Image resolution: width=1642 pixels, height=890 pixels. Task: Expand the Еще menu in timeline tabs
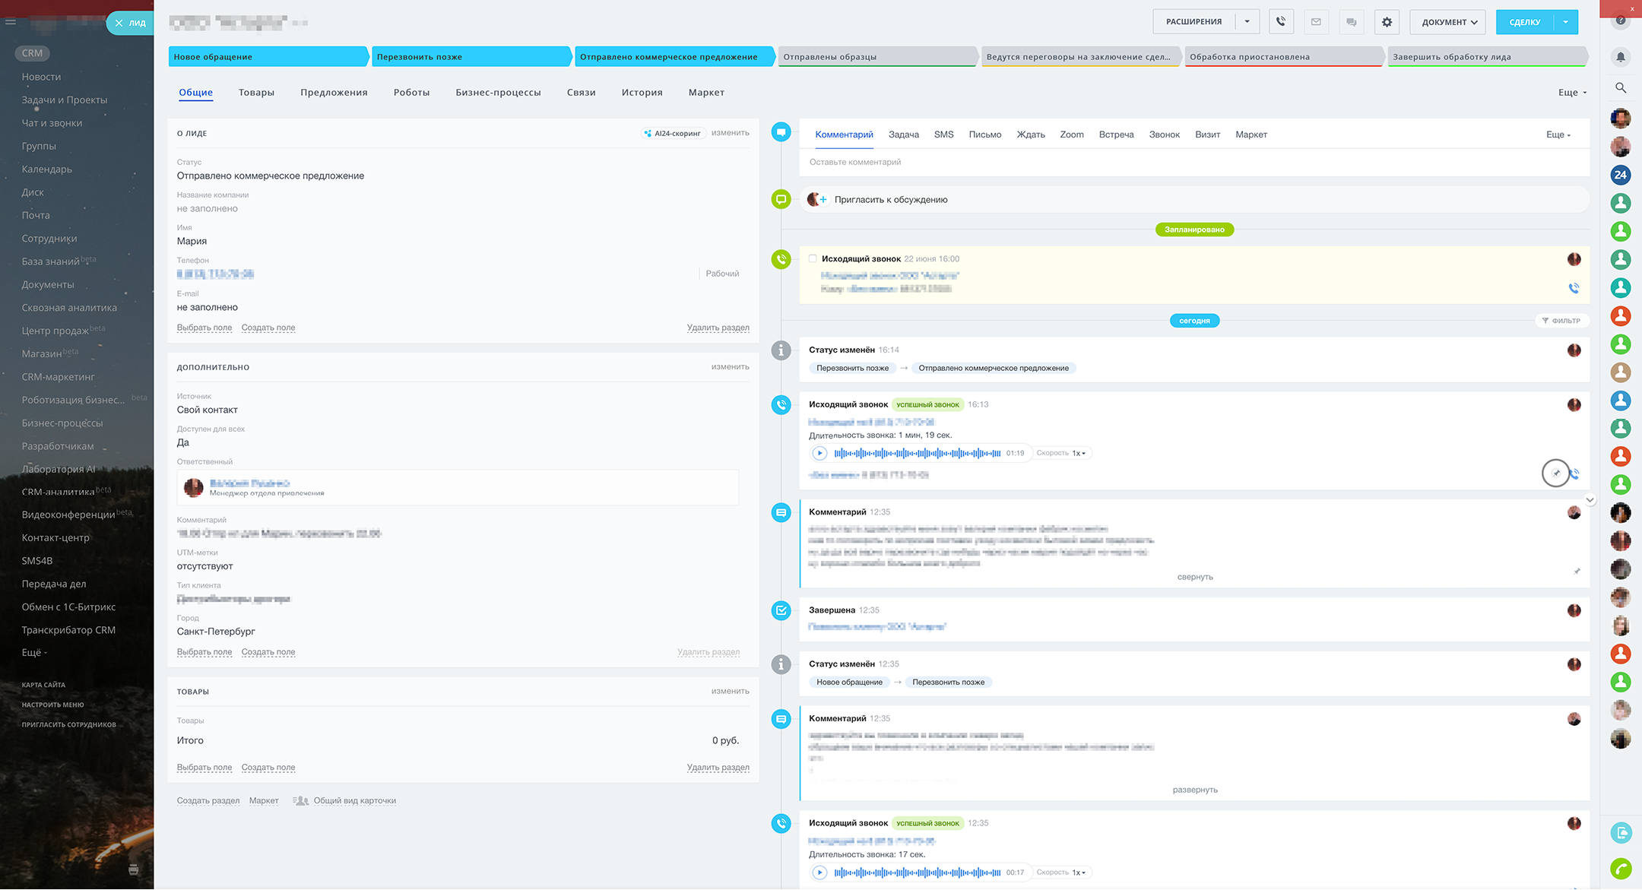tap(1558, 135)
